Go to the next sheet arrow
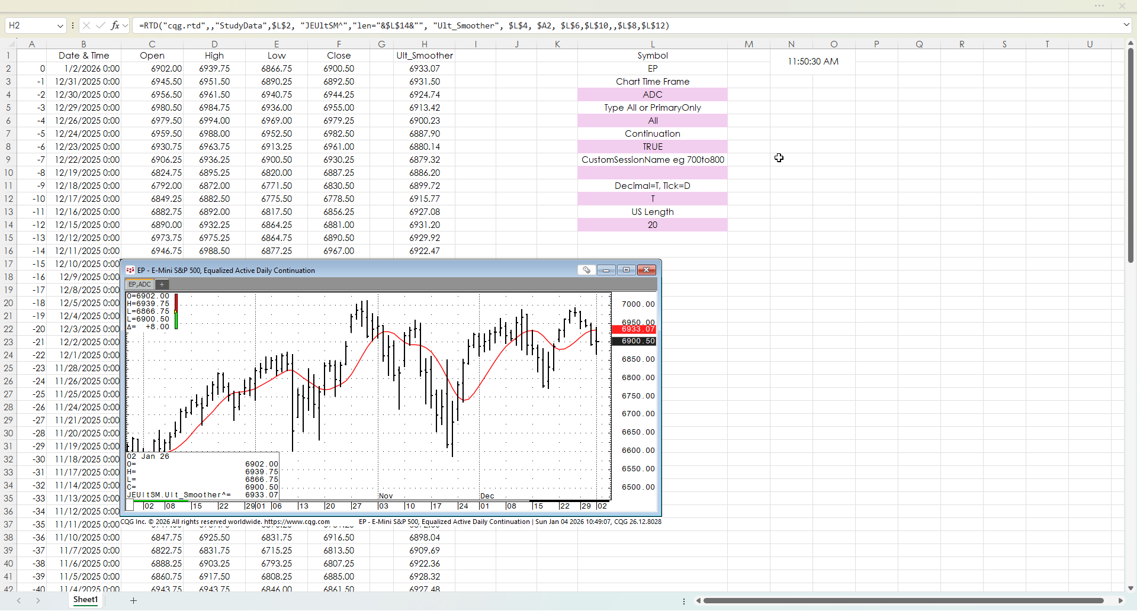The height and width of the screenshot is (611, 1137). click(38, 600)
